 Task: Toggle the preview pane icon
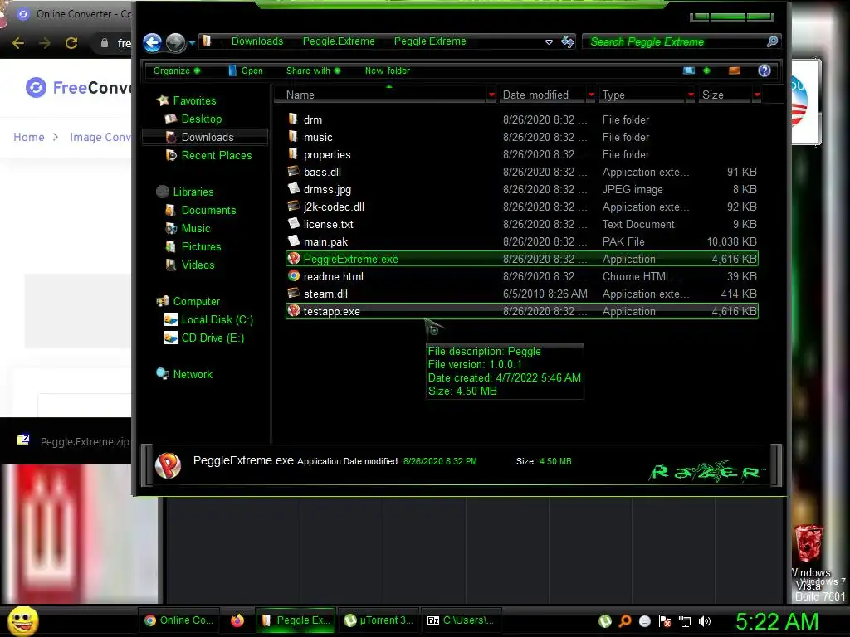(735, 71)
